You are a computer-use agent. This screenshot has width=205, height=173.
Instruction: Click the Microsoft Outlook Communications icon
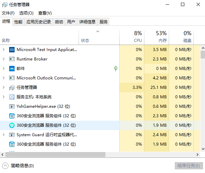tap(12, 78)
